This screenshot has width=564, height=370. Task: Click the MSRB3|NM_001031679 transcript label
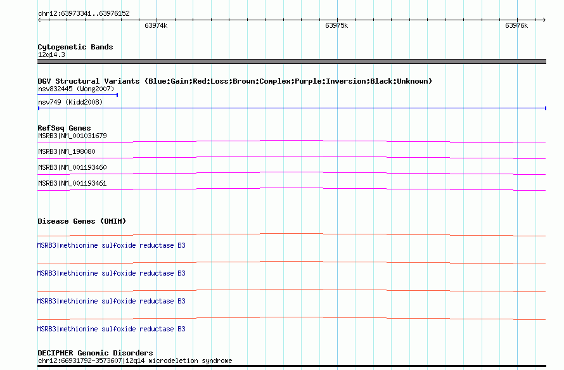click(x=72, y=136)
